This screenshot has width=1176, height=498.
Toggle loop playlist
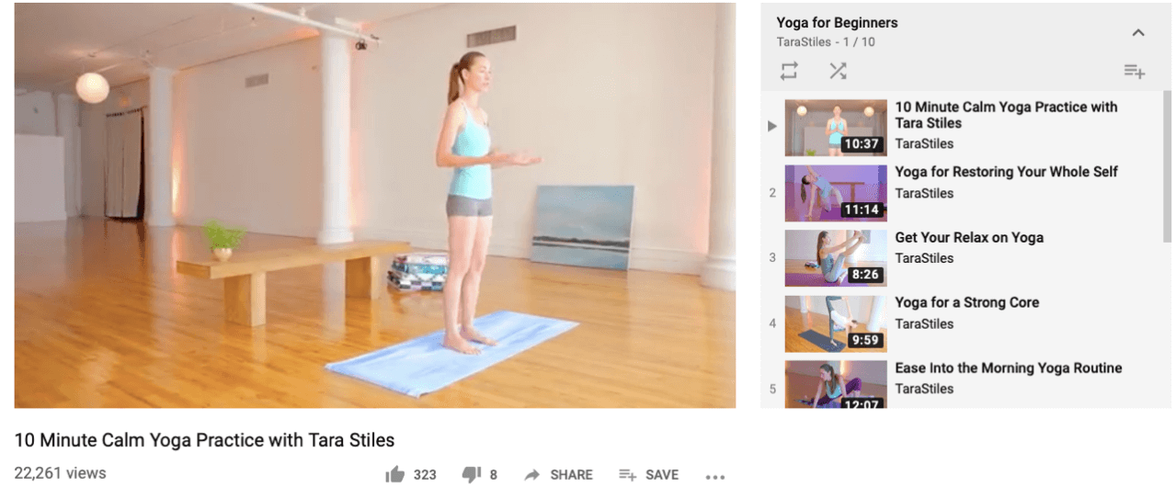pos(789,71)
